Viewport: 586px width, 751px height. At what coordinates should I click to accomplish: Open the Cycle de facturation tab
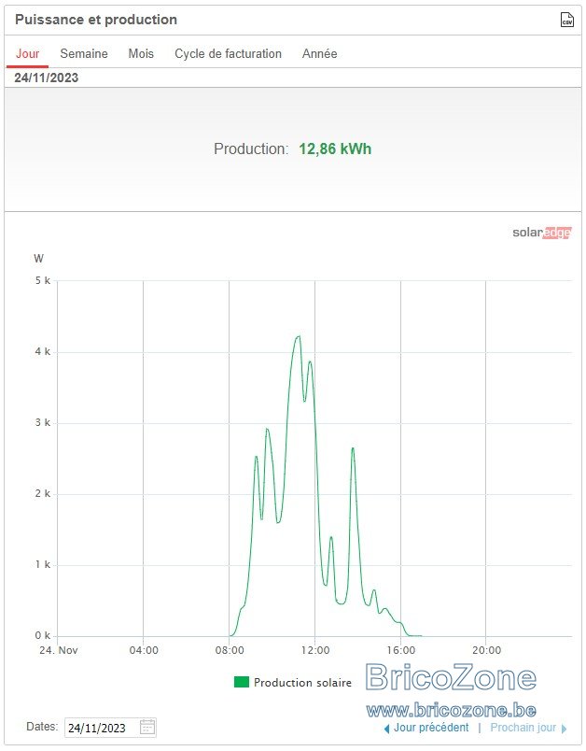[x=228, y=53]
